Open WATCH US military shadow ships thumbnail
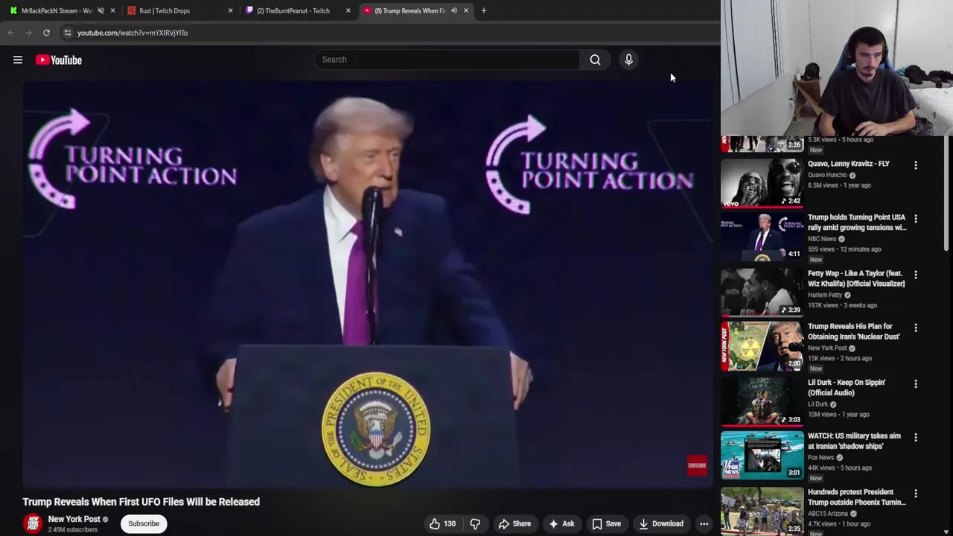The height and width of the screenshot is (536, 953). pyautogui.click(x=762, y=454)
